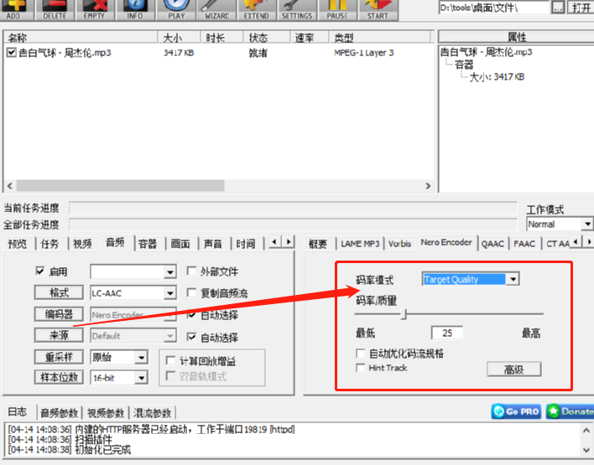Screen dimensions: 594x465
Task: Open the 音频参数 log tab
Action: point(59,413)
